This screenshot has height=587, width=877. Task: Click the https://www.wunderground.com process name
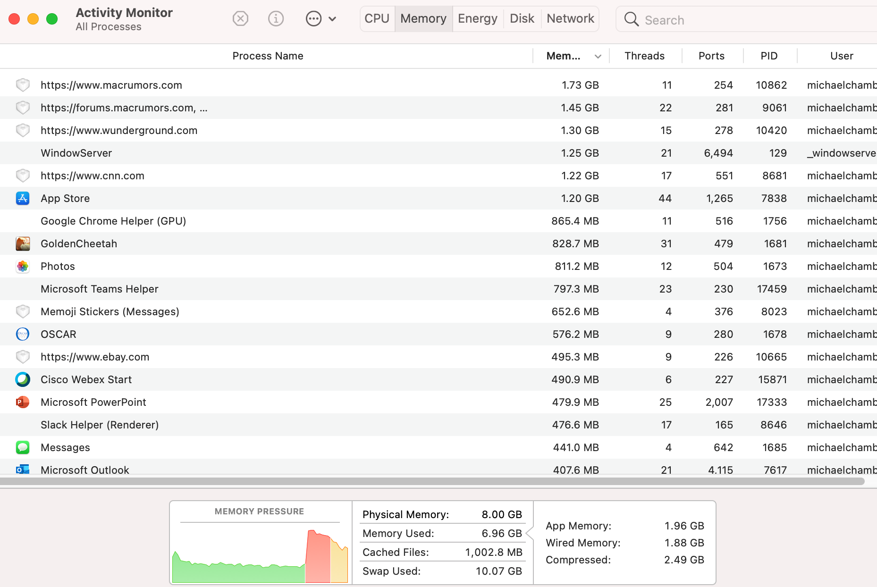click(119, 130)
